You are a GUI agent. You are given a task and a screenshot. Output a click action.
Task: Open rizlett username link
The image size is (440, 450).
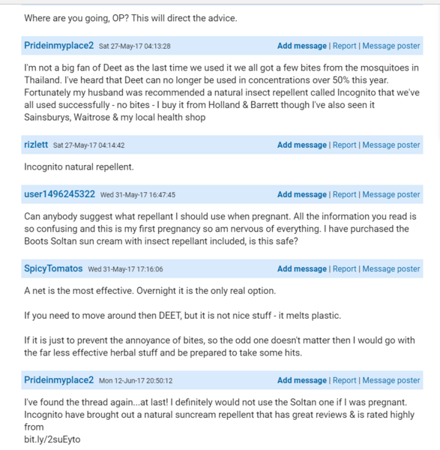point(36,145)
